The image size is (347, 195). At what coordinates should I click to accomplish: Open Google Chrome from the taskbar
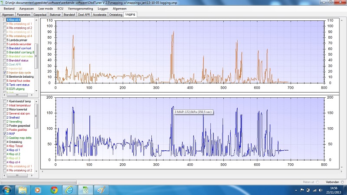tap(54, 190)
